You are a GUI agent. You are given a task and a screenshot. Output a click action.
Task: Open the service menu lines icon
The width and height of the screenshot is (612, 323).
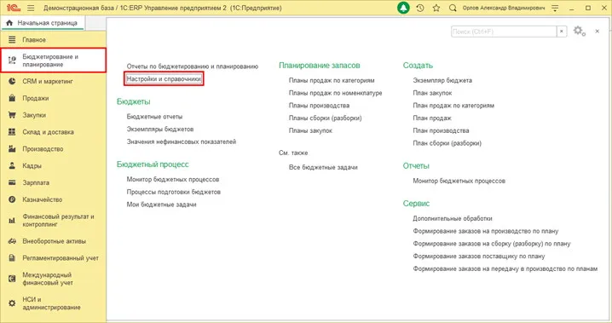click(x=555, y=8)
